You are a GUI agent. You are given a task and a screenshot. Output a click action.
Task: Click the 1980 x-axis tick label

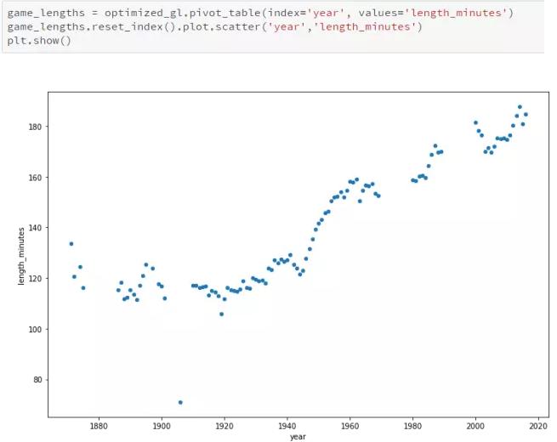coord(412,426)
